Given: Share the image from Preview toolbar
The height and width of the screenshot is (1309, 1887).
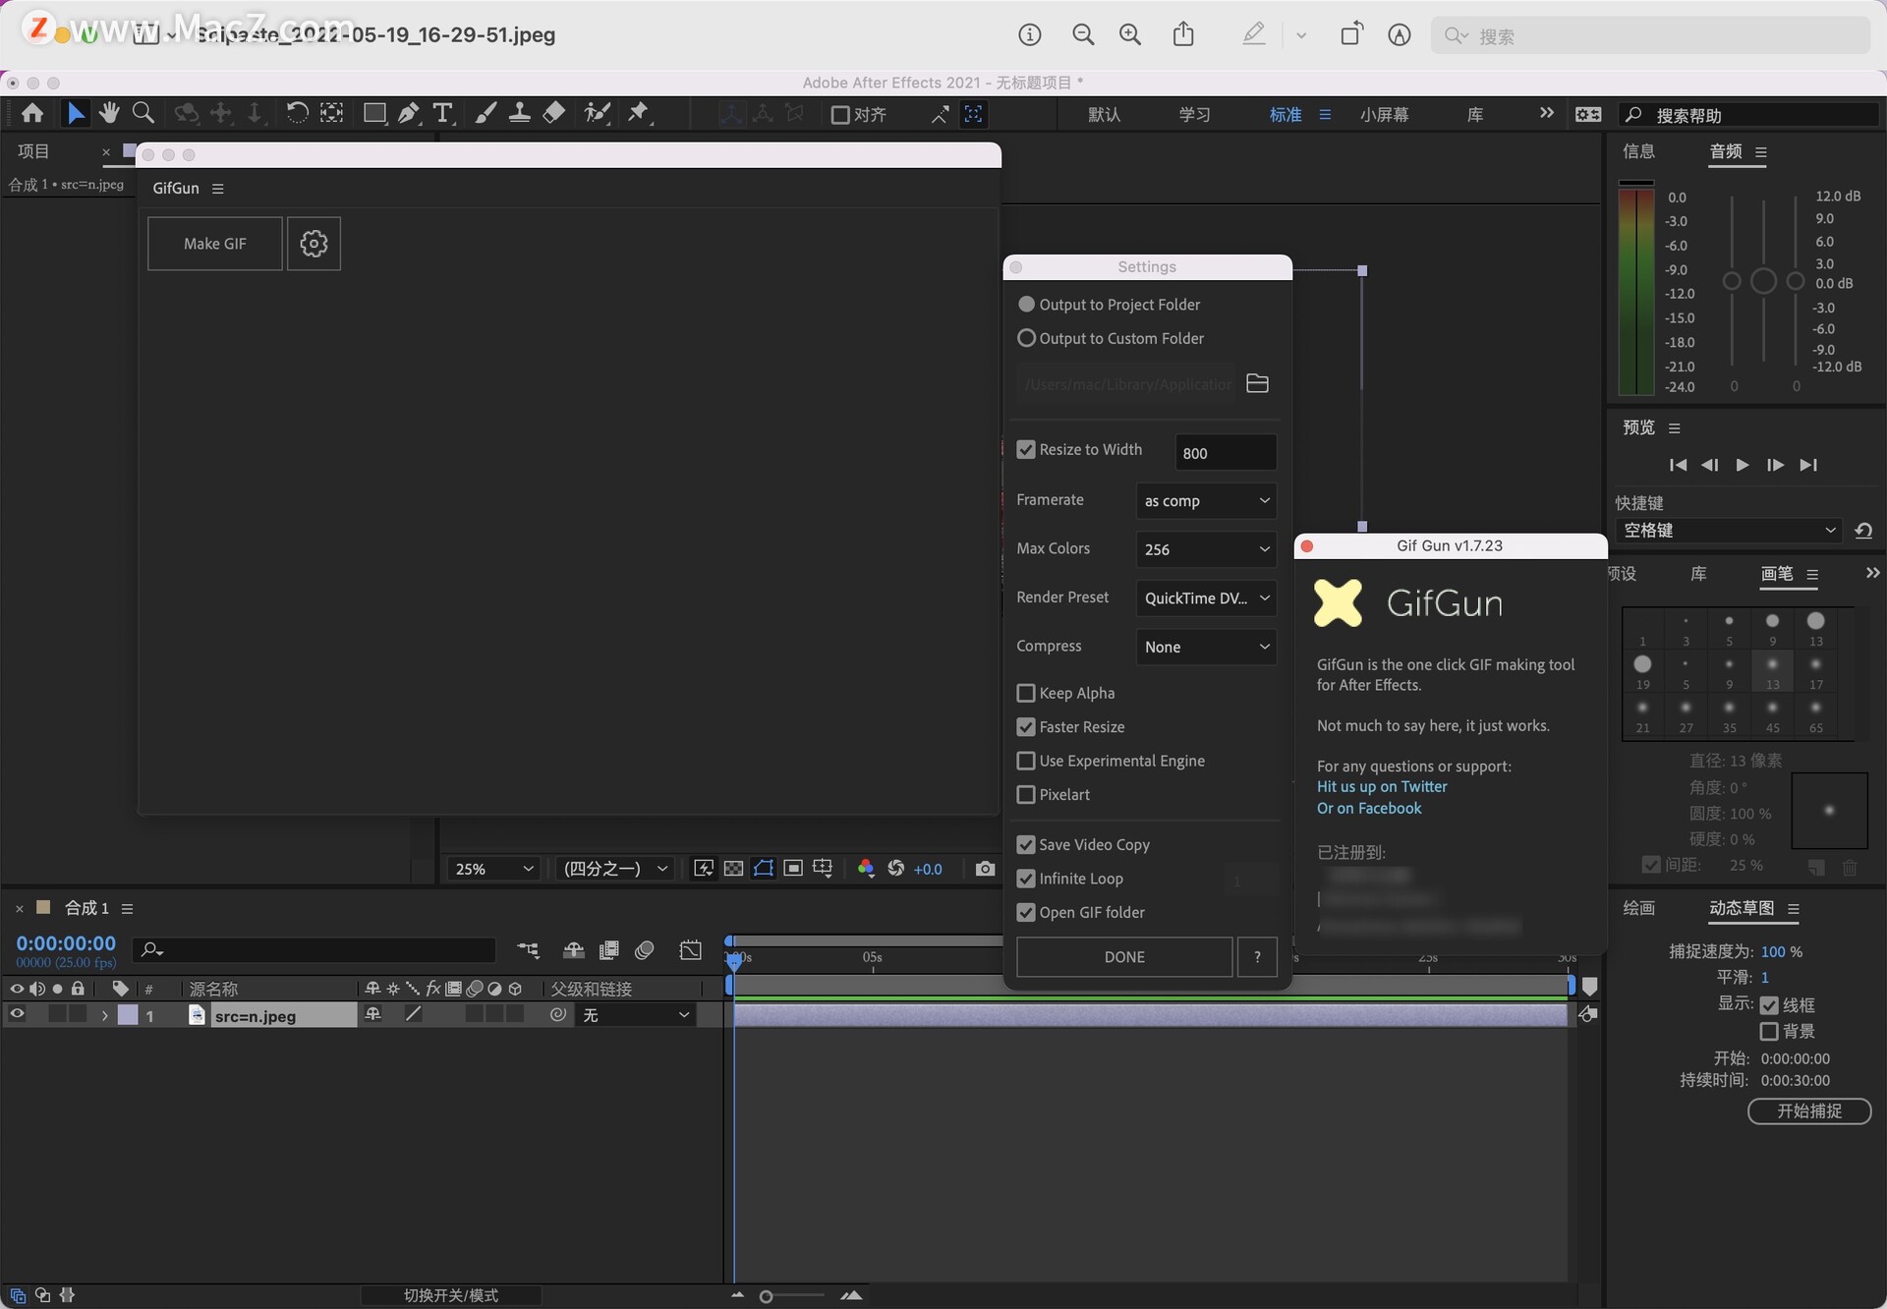Looking at the screenshot, I should [1183, 35].
